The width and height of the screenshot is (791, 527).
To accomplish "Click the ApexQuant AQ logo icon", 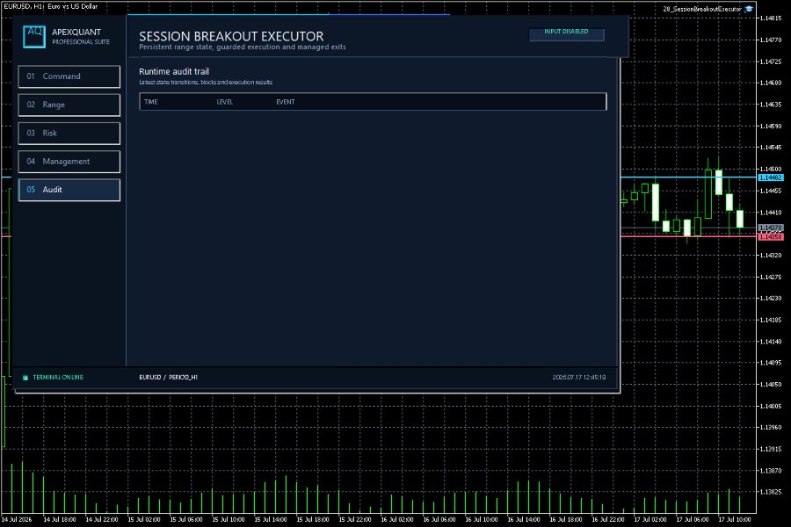I will 33,36.
